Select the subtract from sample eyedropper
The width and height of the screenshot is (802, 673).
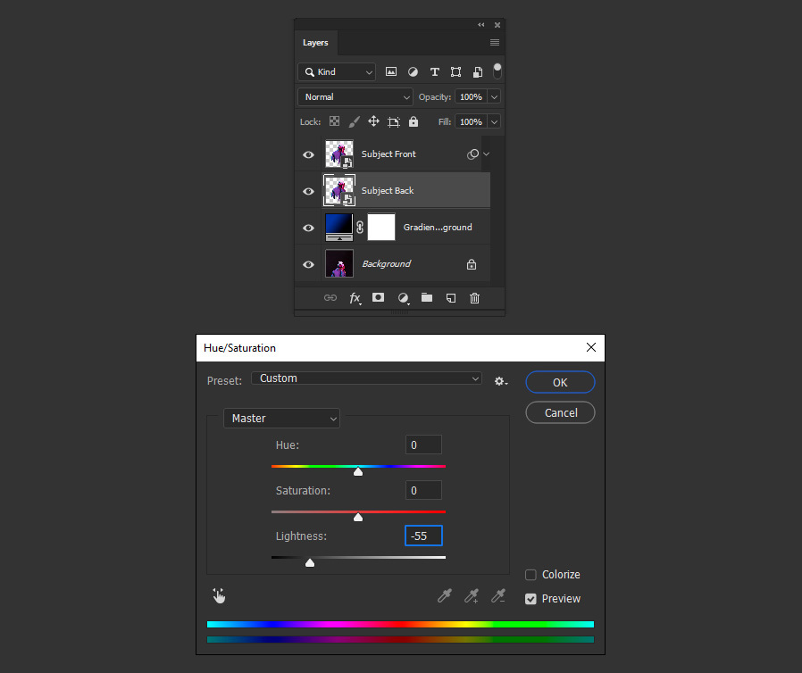[498, 596]
